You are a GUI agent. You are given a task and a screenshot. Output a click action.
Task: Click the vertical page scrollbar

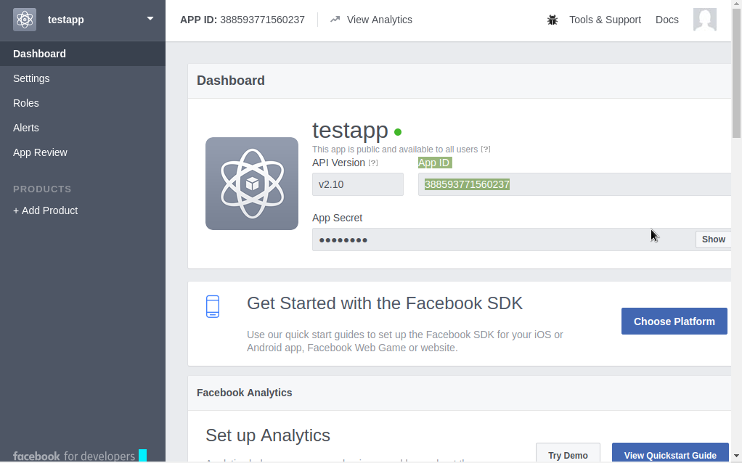736,87
